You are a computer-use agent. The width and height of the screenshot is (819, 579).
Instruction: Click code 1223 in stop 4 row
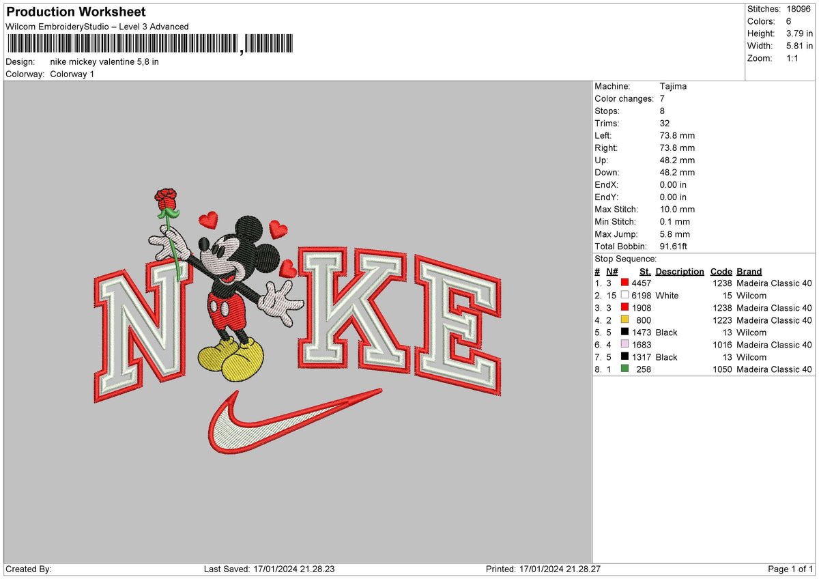point(722,320)
